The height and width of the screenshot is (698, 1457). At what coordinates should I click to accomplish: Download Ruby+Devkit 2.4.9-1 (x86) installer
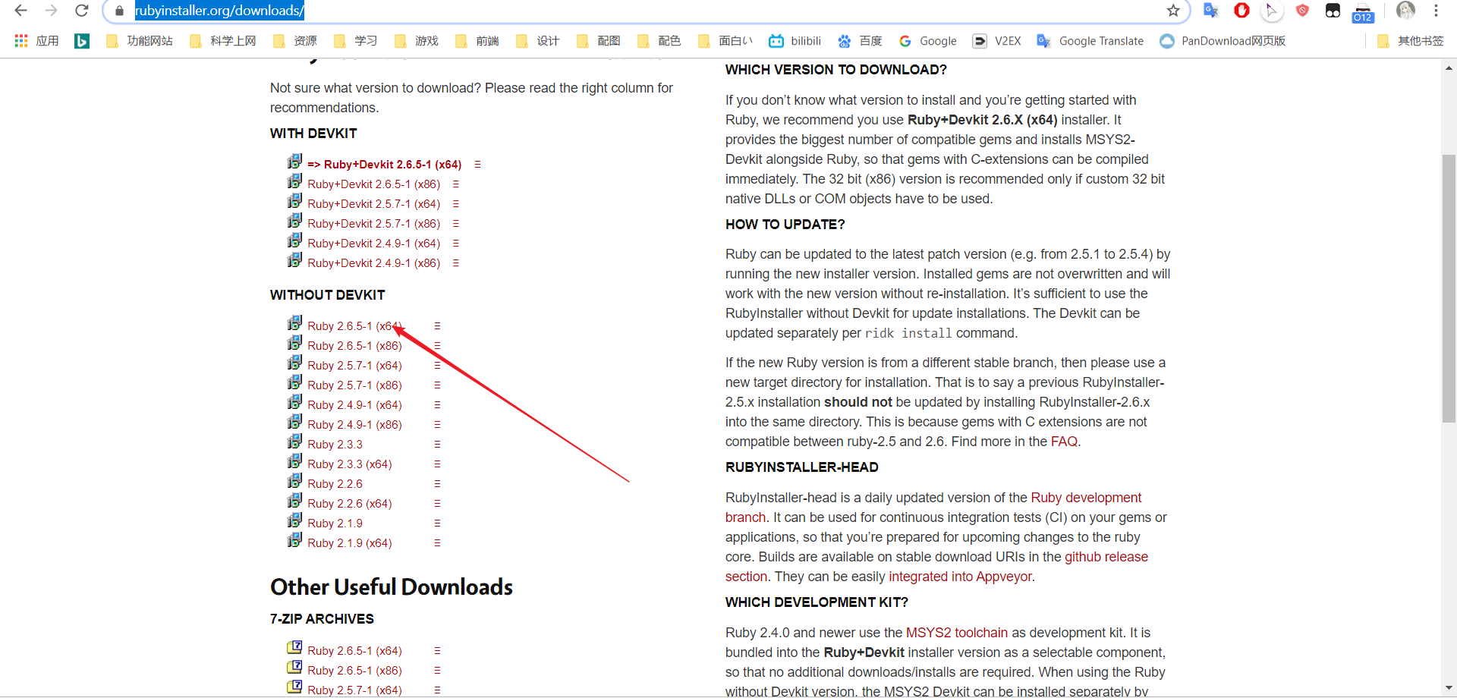(x=374, y=263)
